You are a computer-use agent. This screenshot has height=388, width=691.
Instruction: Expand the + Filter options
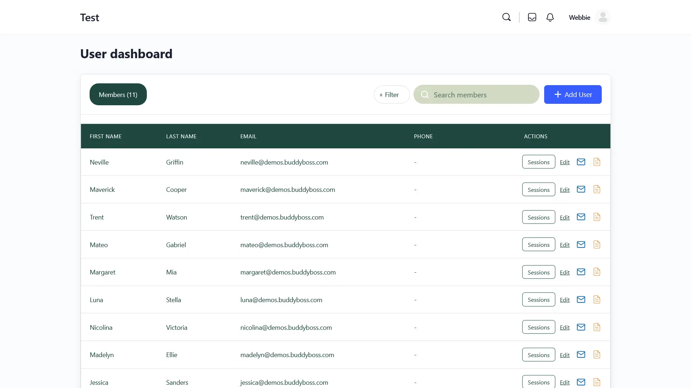click(392, 94)
